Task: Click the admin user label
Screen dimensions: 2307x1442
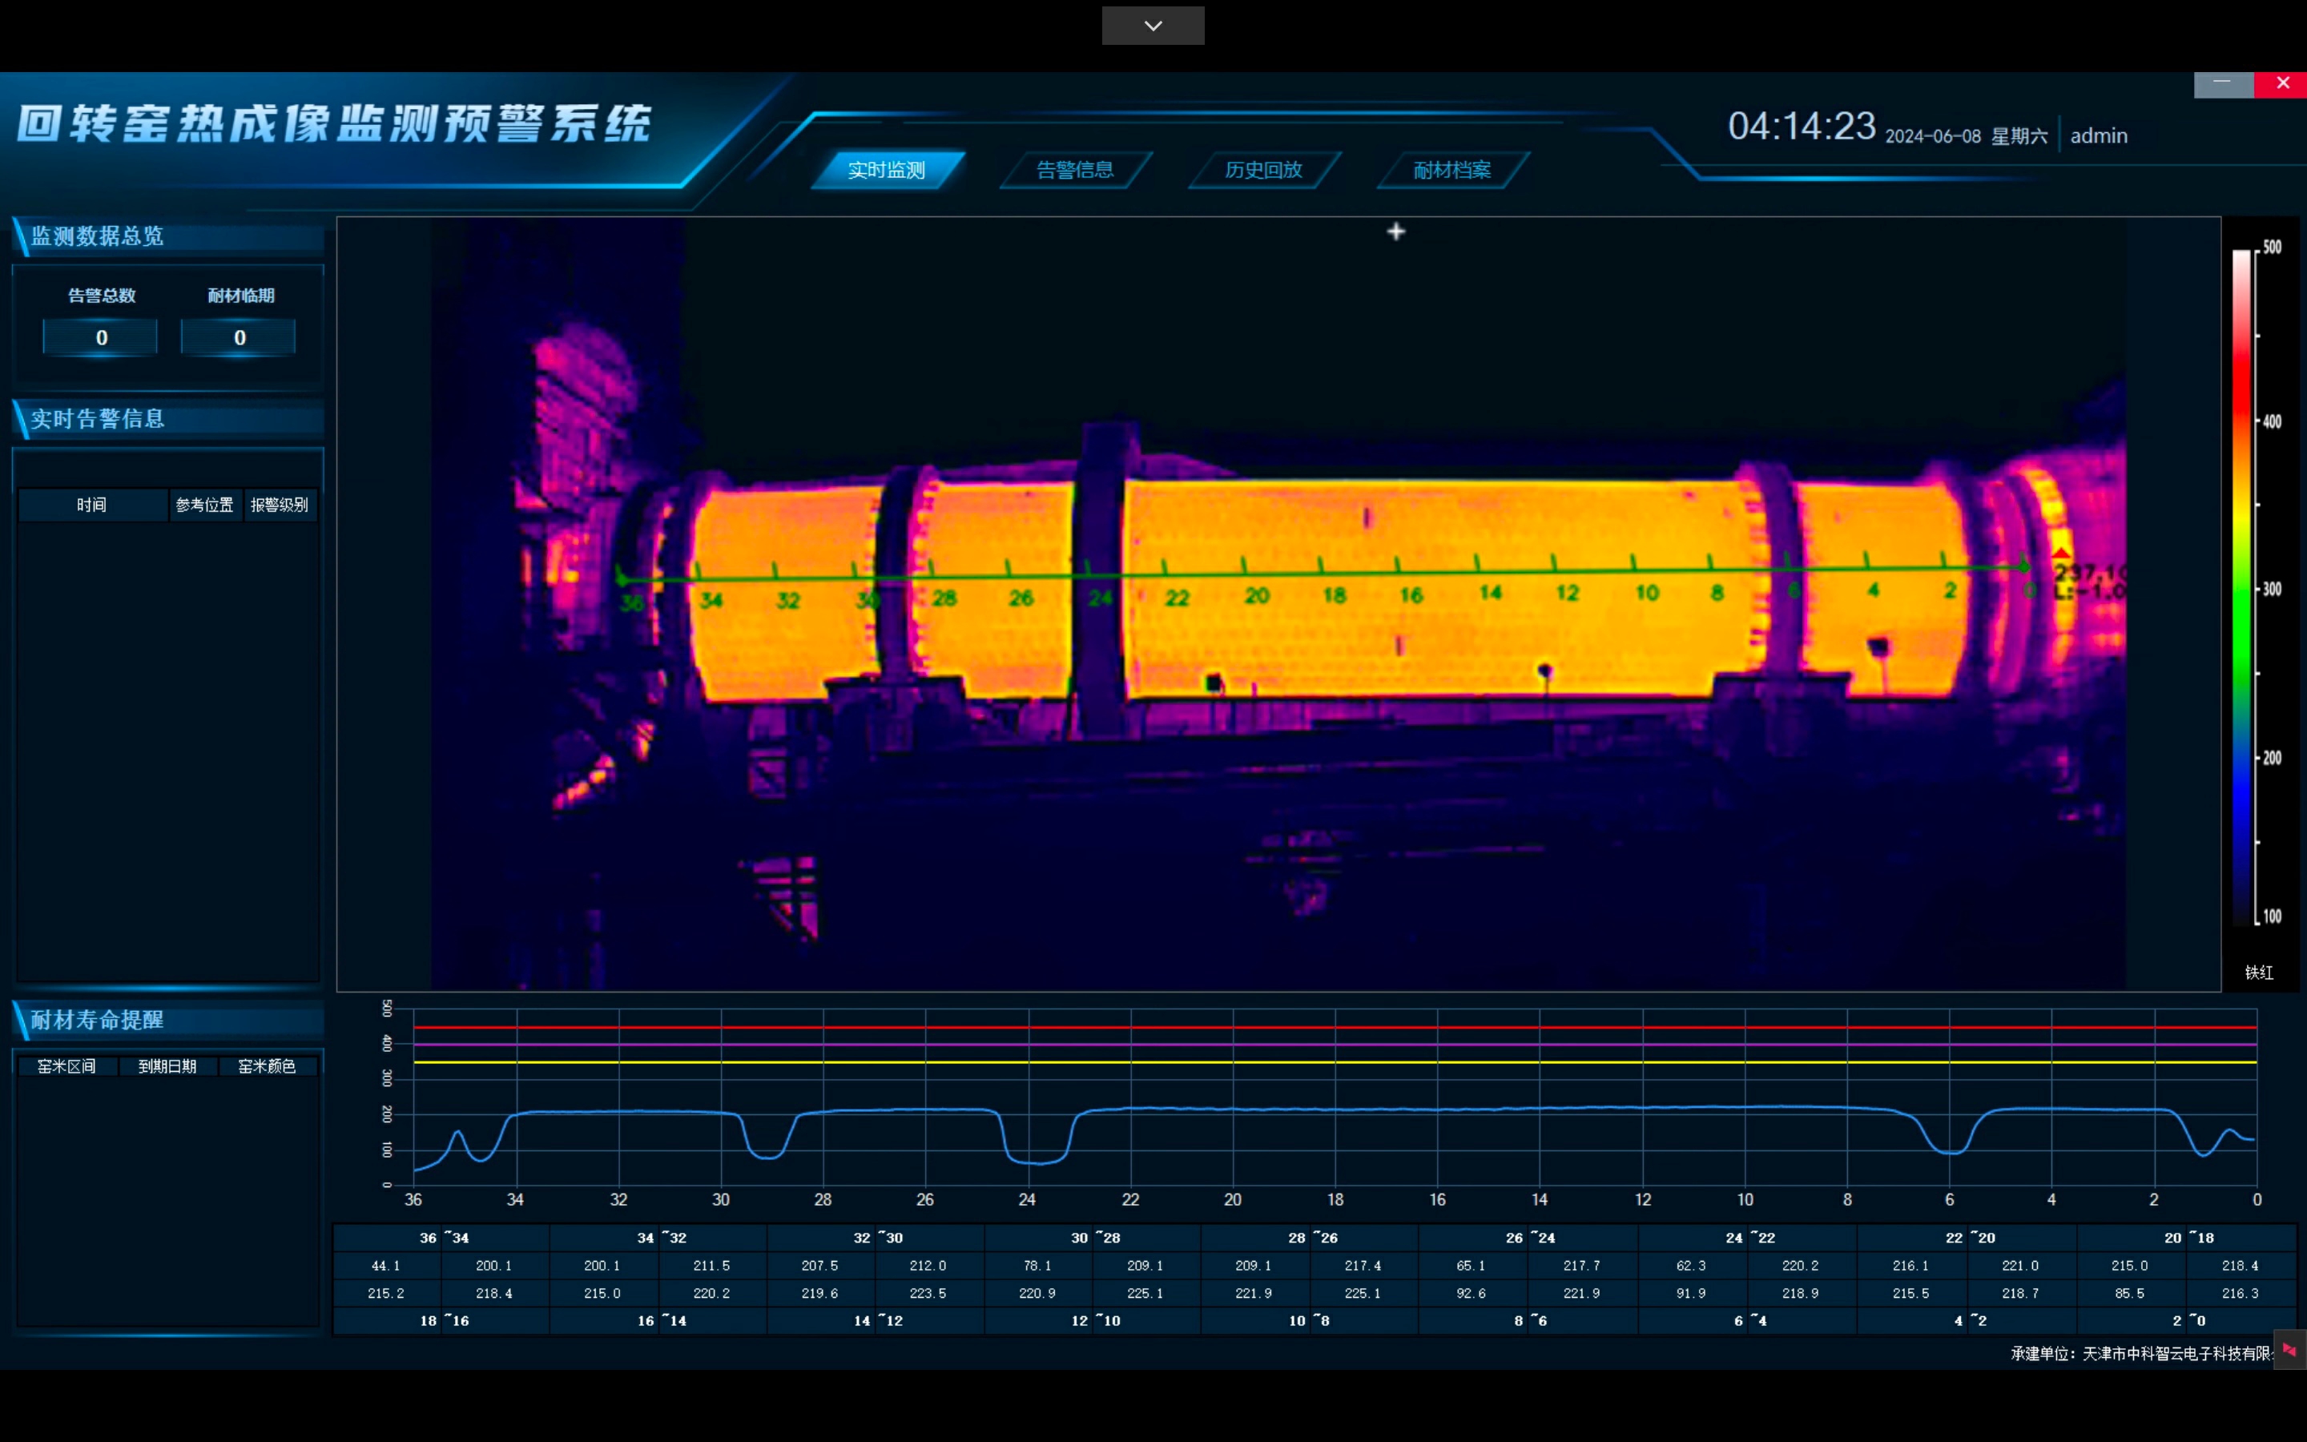Action: pyautogui.click(x=2098, y=135)
